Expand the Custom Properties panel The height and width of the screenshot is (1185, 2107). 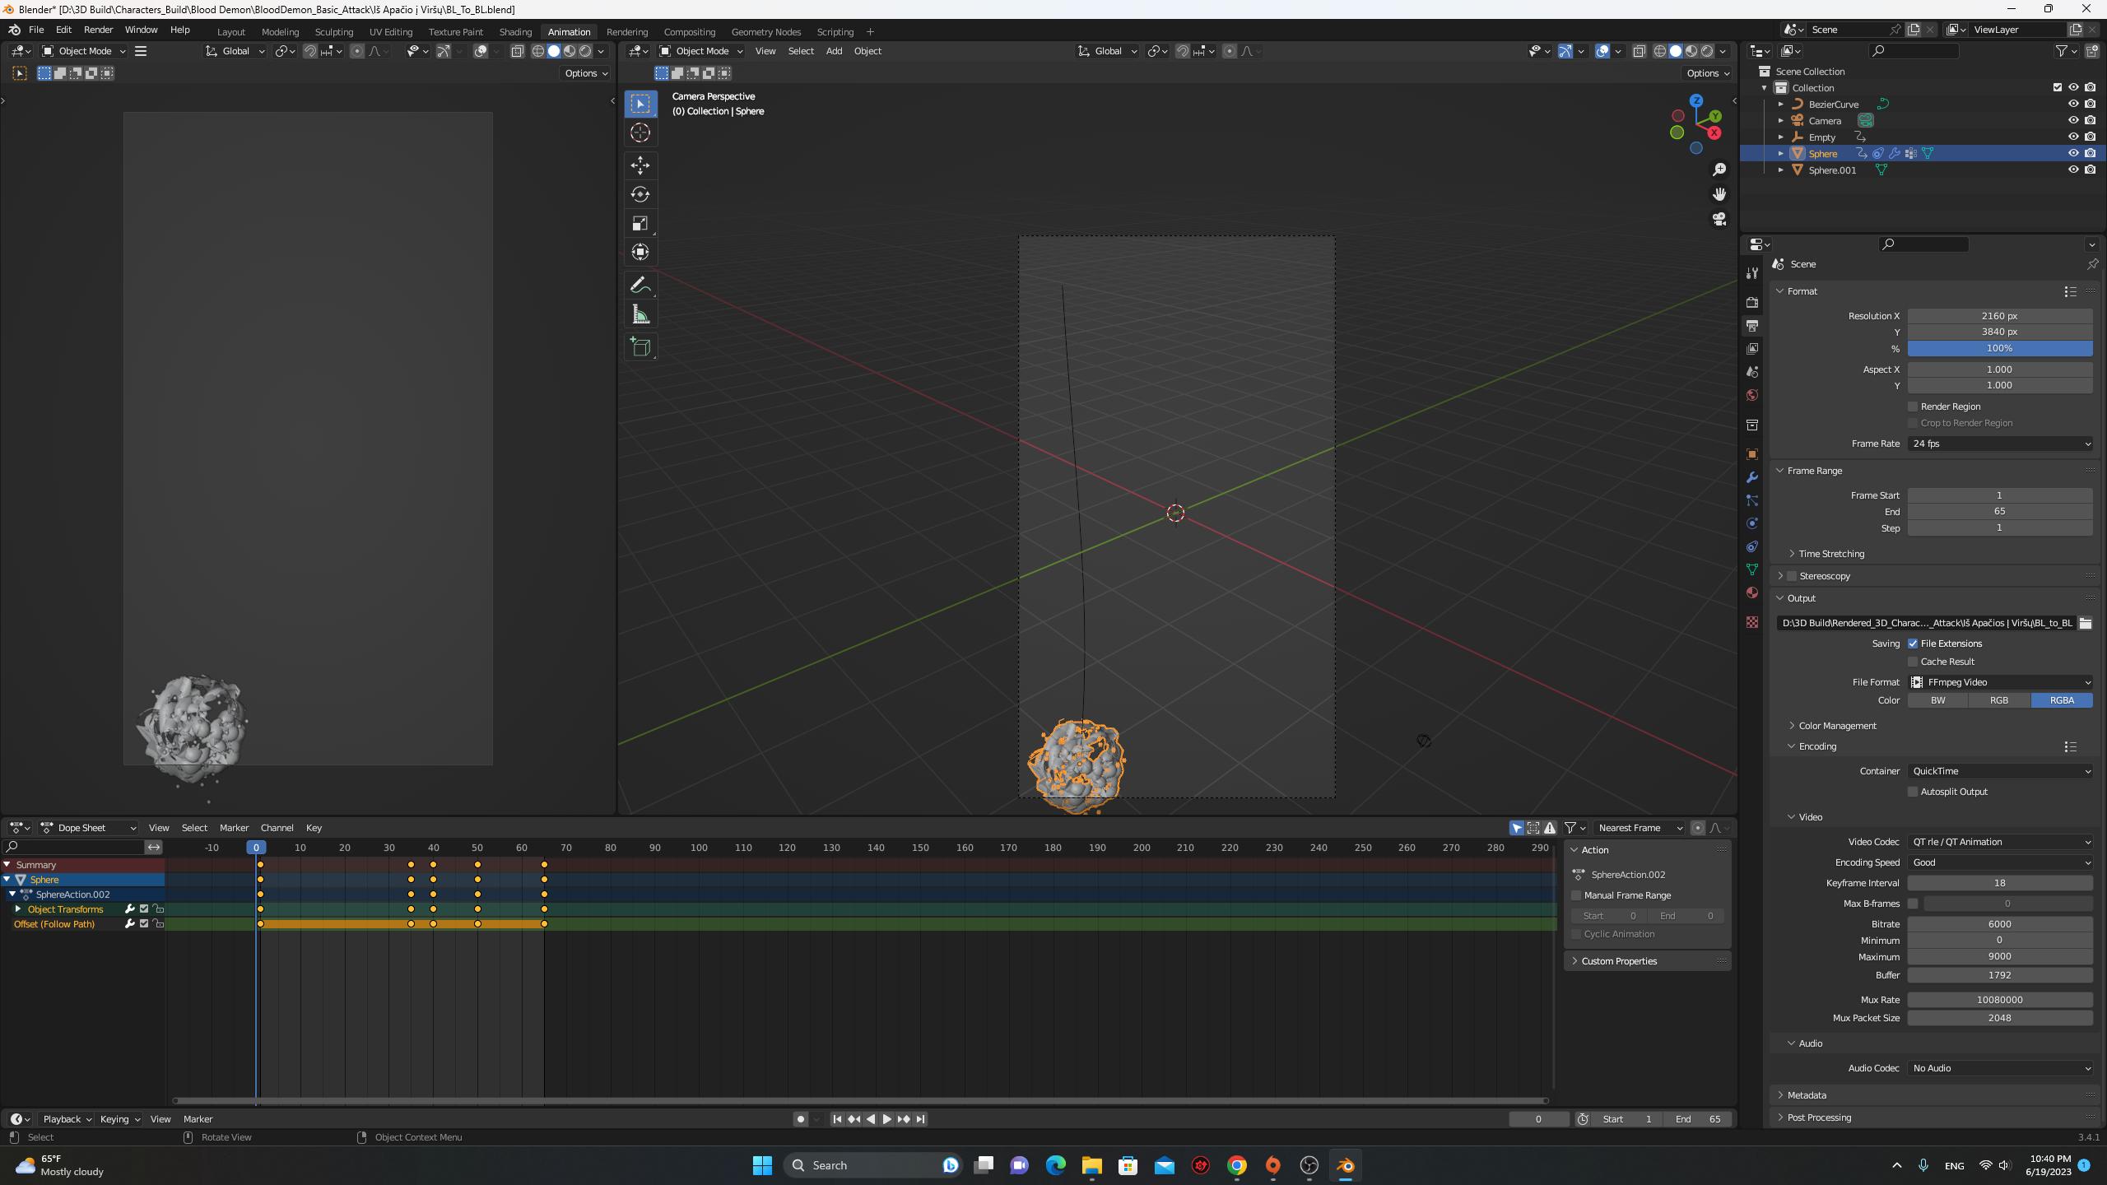(1618, 960)
